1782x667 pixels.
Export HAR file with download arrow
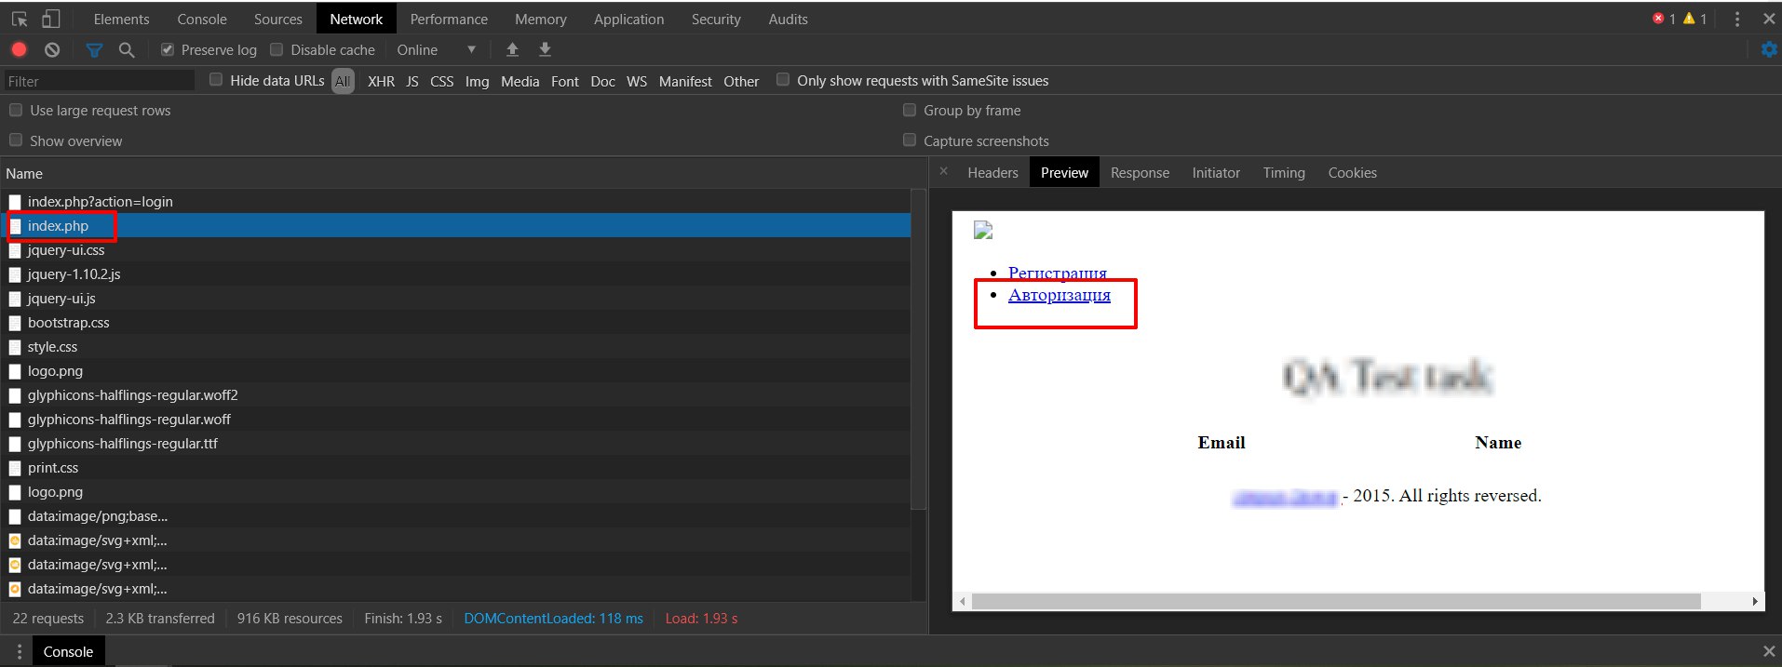[546, 50]
